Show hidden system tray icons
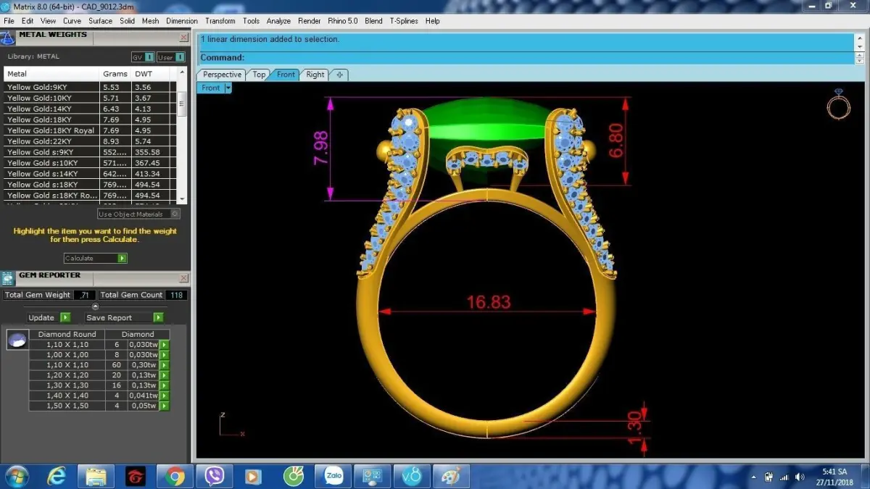The height and width of the screenshot is (489, 870). pos(754,477)
